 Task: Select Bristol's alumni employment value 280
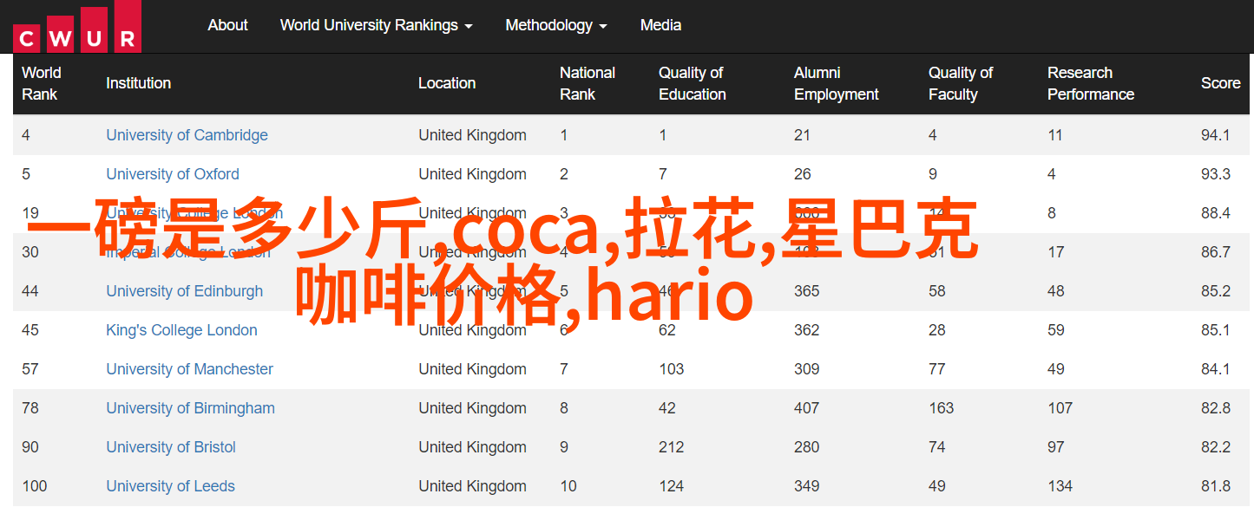pos(807,447)
